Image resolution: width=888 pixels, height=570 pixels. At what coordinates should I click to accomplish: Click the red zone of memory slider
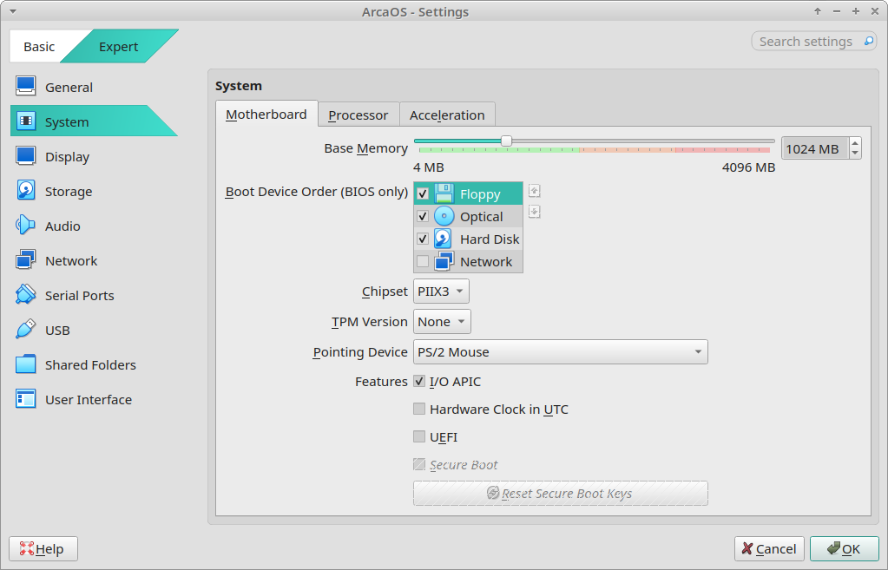point(722,150)
